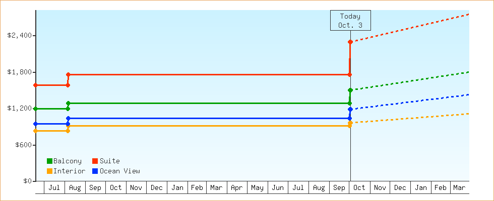Click the May month on the timeline axis
The width and height of the screenshot is (494, 201).
[x=257, y=187]
